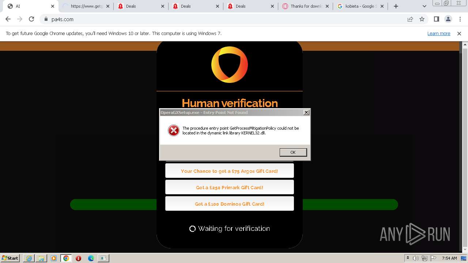
Task: Close the AI tab
Action: pos(53,6)
